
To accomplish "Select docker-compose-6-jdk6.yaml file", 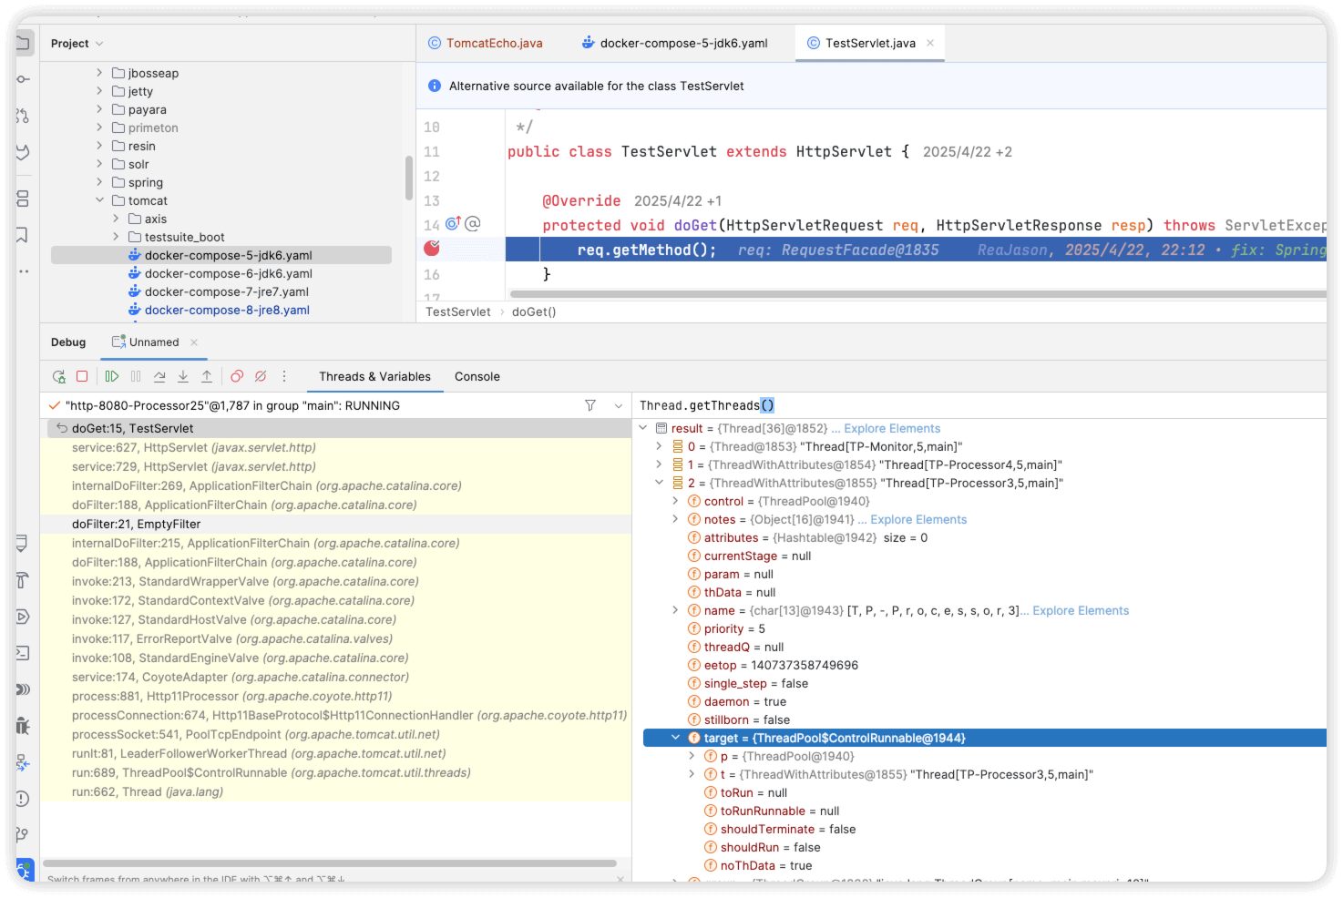I will coord(228,273).
